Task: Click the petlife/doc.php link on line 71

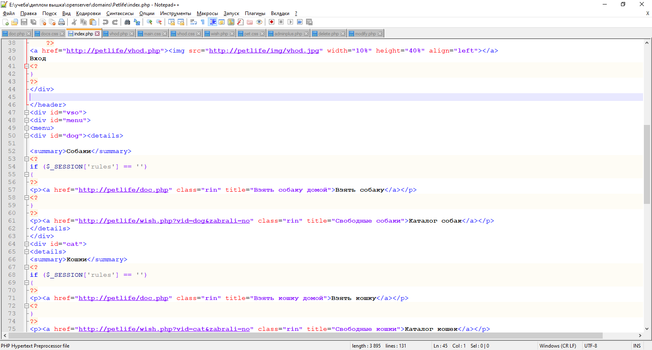Action: [x=123, y=298]
